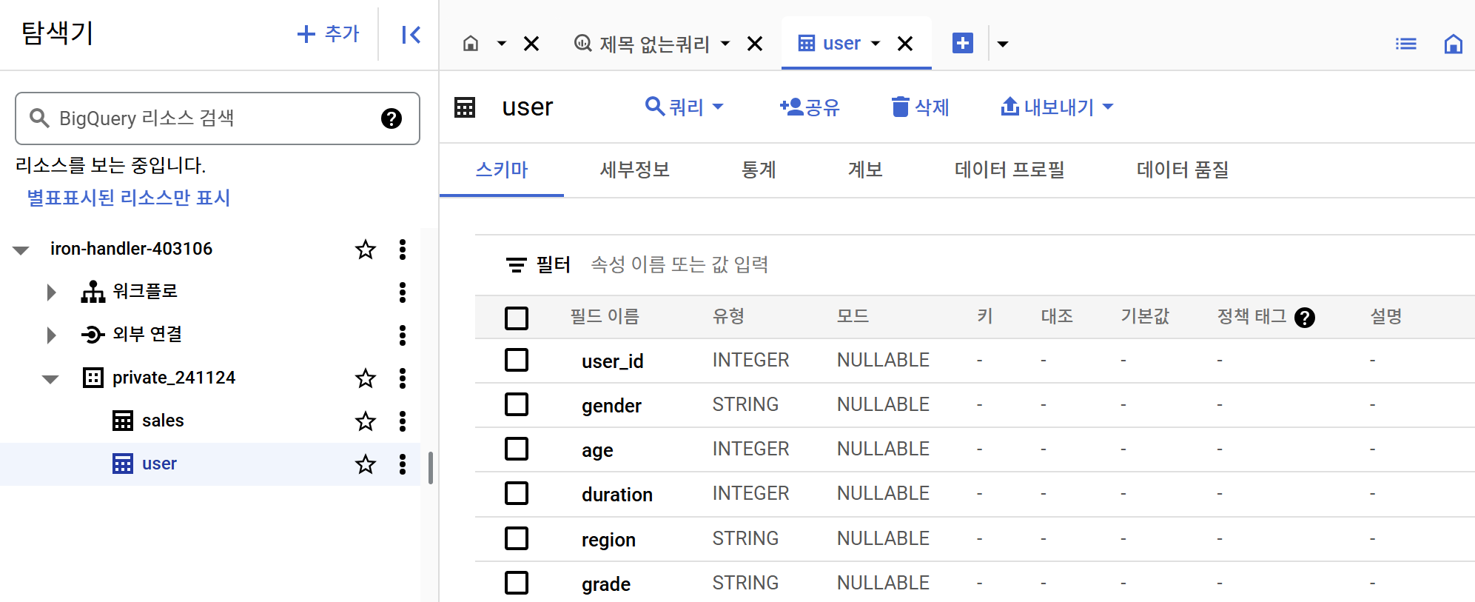Open the more-actions menu for 외부 연결

pos(403,335)
